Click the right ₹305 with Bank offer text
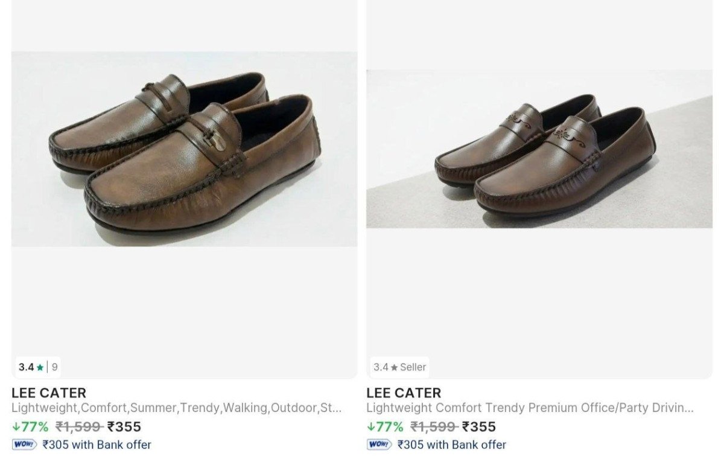Image resolution: width=724 pixels, height=459 pixels. [x=453, y=445]
